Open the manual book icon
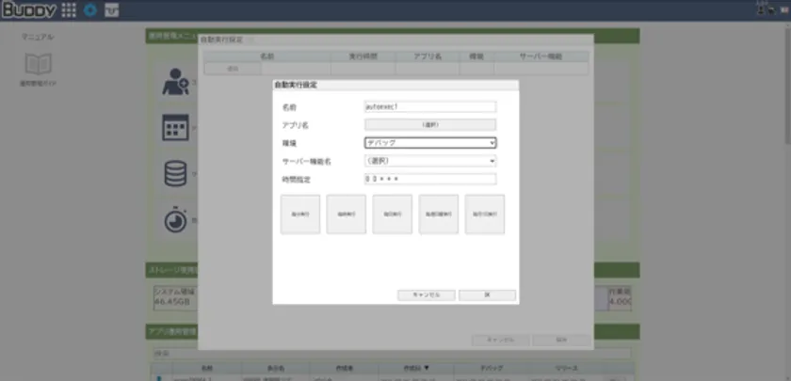 (38, 64)
